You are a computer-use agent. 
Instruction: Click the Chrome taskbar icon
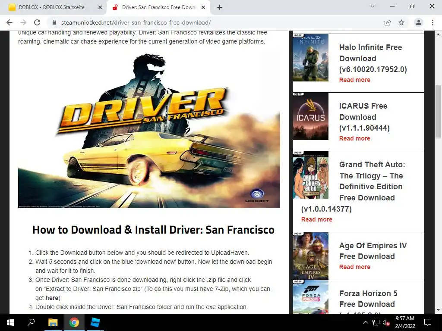74,322
